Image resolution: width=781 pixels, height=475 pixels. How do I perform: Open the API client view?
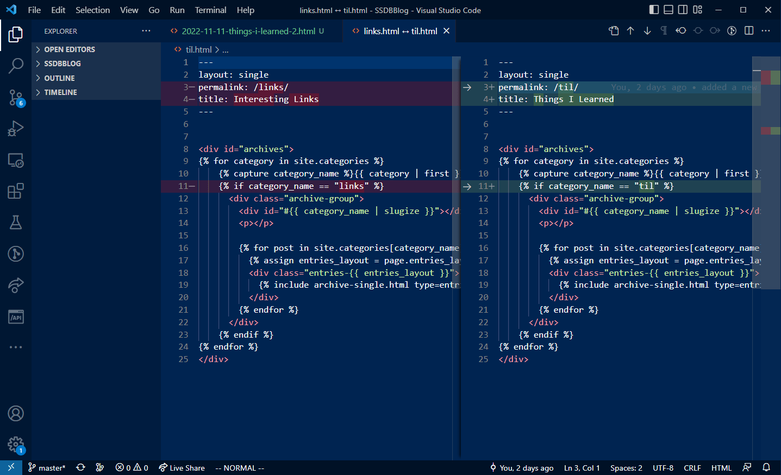pos(16,316)
